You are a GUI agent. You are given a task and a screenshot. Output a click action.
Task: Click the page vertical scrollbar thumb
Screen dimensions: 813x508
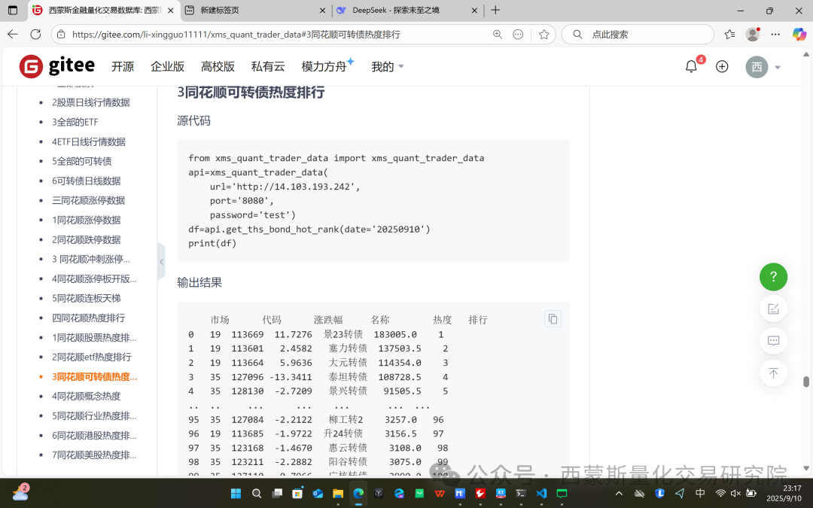(805, 382)
